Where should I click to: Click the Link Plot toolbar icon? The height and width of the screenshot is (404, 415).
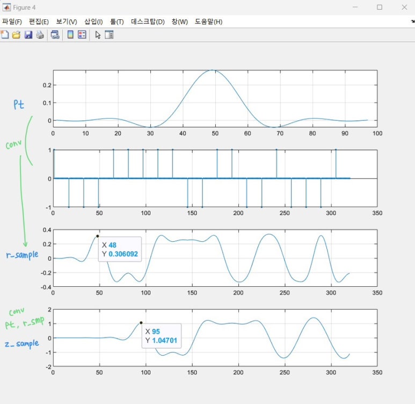click(55, 35)
